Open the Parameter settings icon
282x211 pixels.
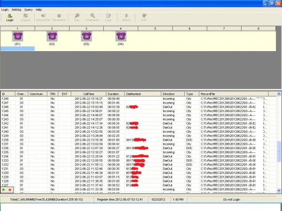point(59,17)
